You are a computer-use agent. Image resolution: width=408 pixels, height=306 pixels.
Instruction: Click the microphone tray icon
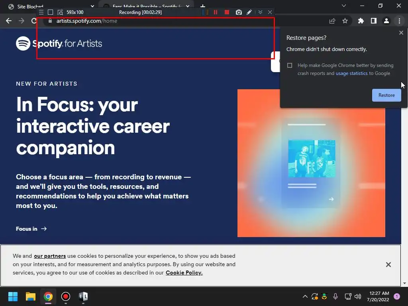point(335,296)
